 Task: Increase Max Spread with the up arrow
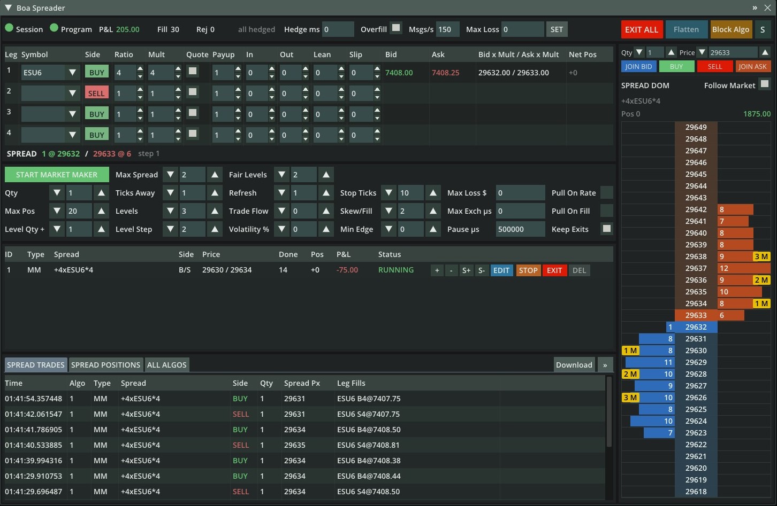[215, 175]
